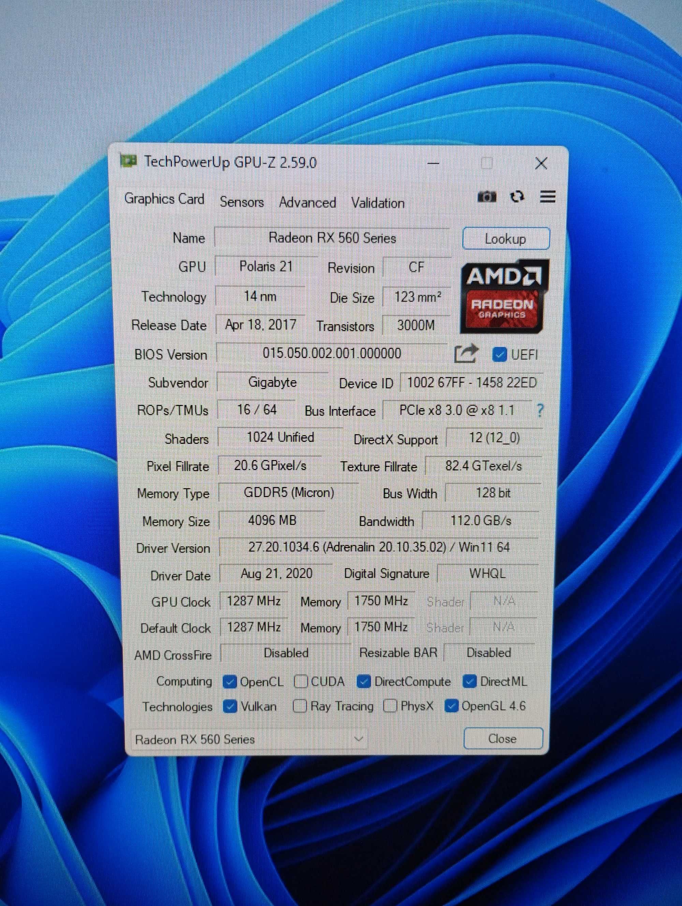
Task: Click the GPU value Polaris 21
Action: click(266, 267)
